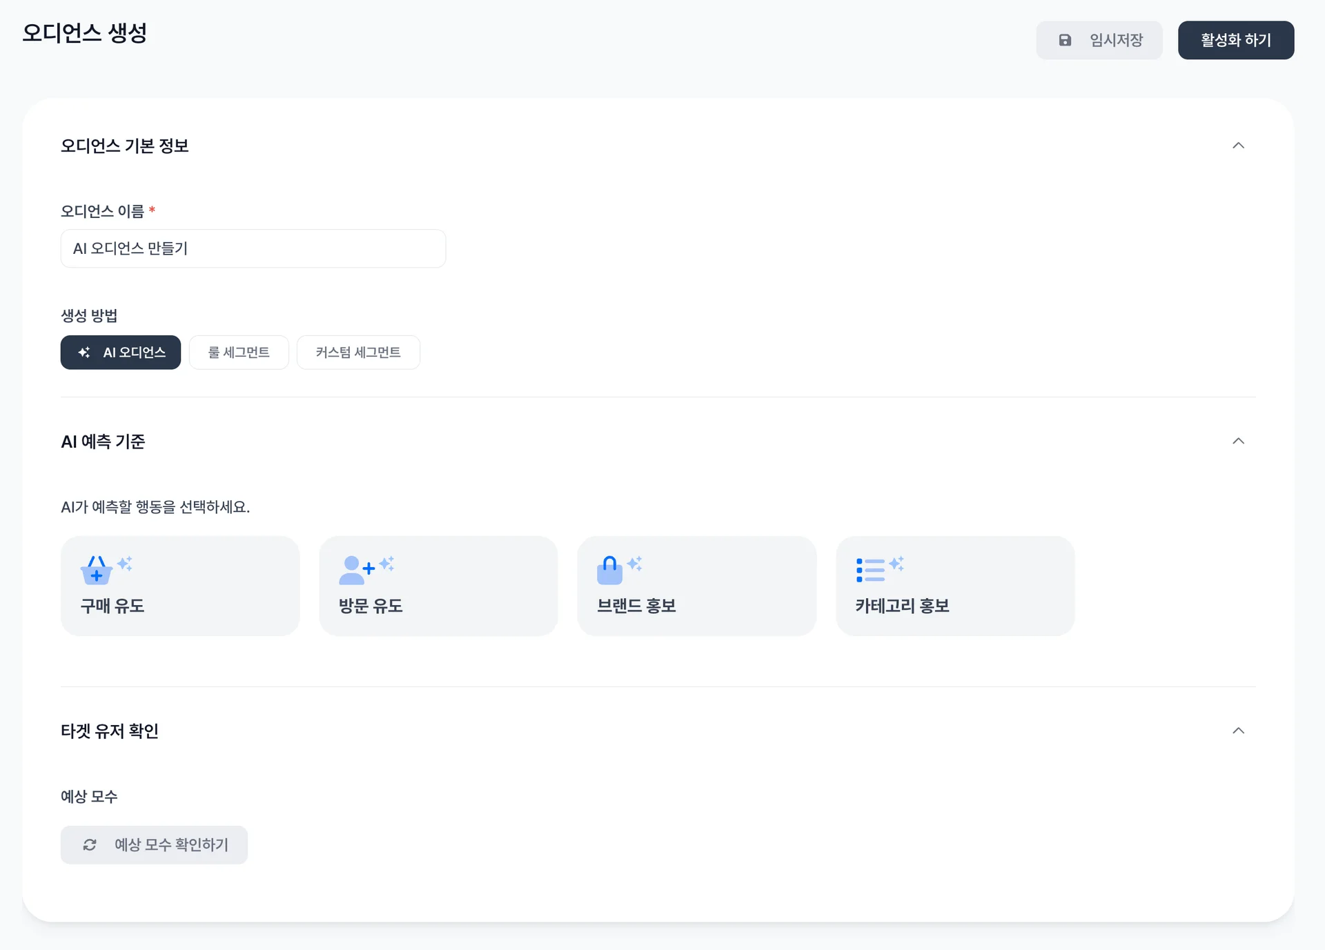Click the 임시저장 button
1325x950 pixels.
[1099, 40]
